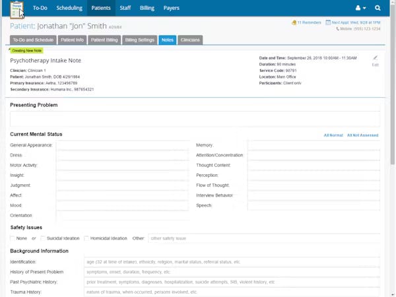
Task: Click the Psychotherapy Intake Note heading
Action: tap(46, 61)
